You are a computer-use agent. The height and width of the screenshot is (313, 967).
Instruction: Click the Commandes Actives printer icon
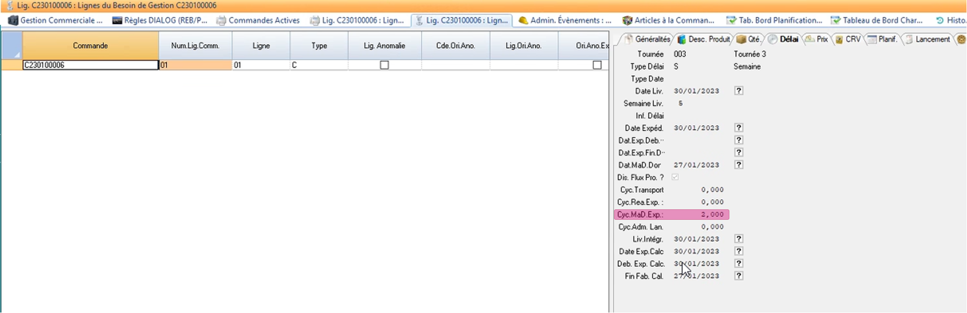pos(221,20)
